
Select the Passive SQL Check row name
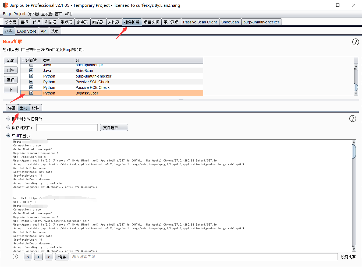pyautogui.click(x=92, y=82)
